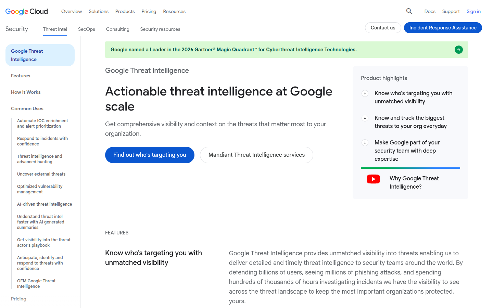
Task: Jump to Common Uses in sidebar
Action: [x=27, y=108]
